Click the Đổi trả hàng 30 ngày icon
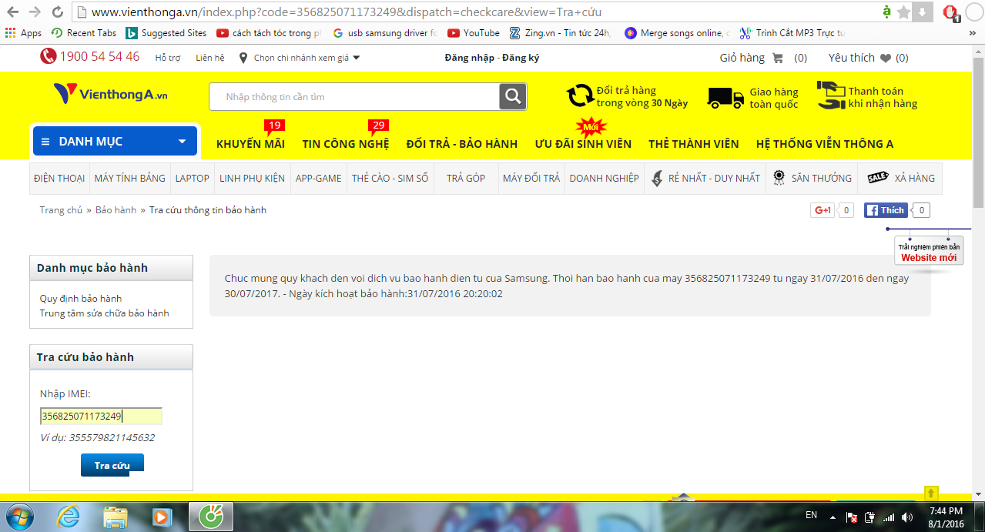This screenshot has width=985, height=532. [x=580, y=96]
